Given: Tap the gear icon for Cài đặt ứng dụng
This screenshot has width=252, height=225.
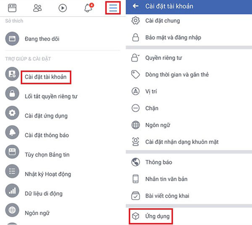Looking at the screenshot, I should coord(12,113).
